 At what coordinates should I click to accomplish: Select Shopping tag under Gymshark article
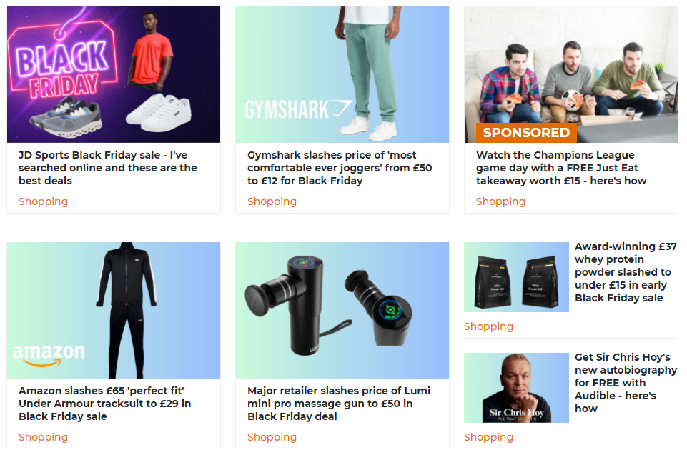coord(272,201)
